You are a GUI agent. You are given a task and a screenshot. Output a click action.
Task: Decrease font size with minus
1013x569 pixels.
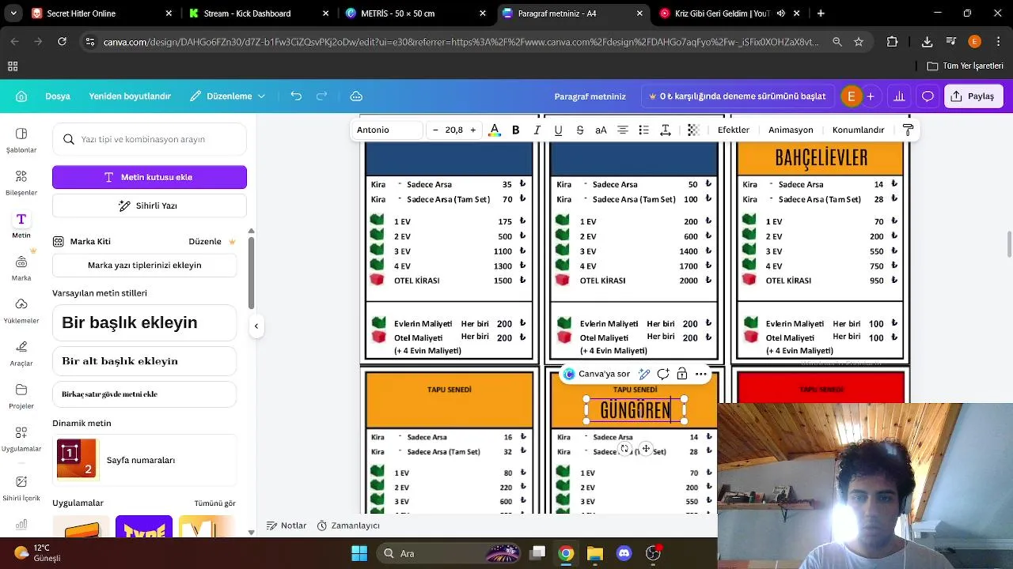click(x=435, y=130)
